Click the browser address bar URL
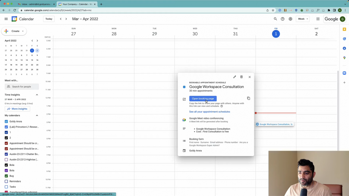Screen dimensions: 349x196 click(x=58, y=10)
